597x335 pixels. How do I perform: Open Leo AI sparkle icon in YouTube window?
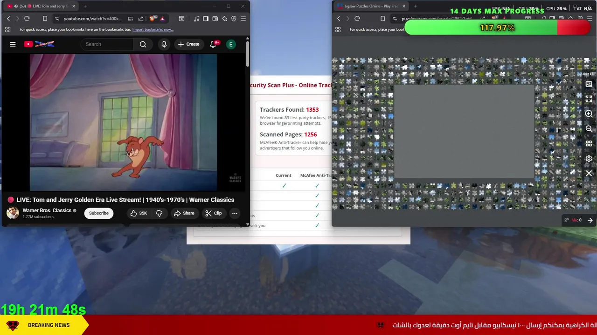click(x=224, y=19)
